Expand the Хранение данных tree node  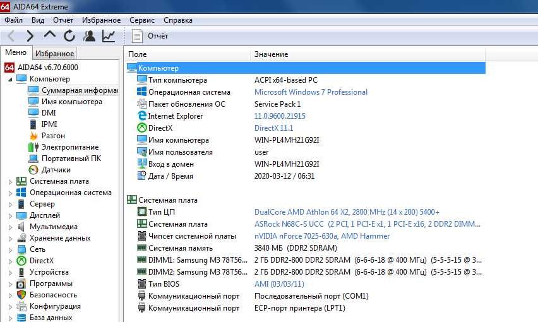(10, 238)
